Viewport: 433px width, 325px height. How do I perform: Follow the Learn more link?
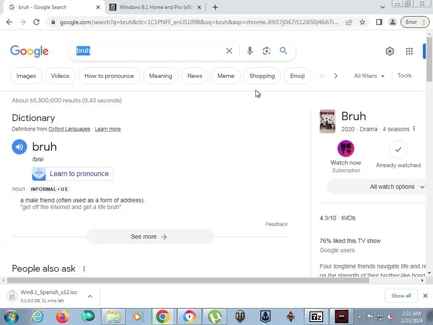coord(108,129)
